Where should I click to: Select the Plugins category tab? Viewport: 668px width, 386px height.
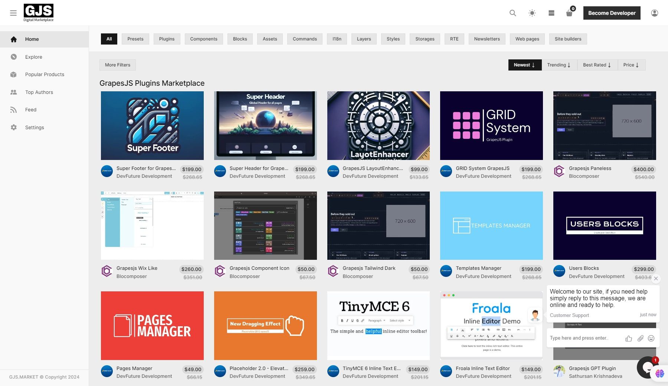coord(167,39)
